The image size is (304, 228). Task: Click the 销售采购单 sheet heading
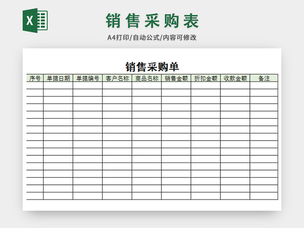point(152,67)
